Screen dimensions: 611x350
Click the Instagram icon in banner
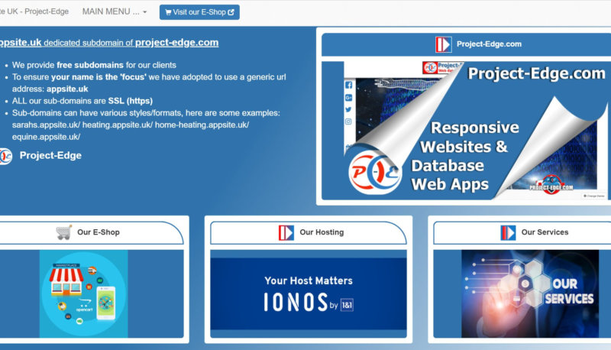[x=348, y=122]
